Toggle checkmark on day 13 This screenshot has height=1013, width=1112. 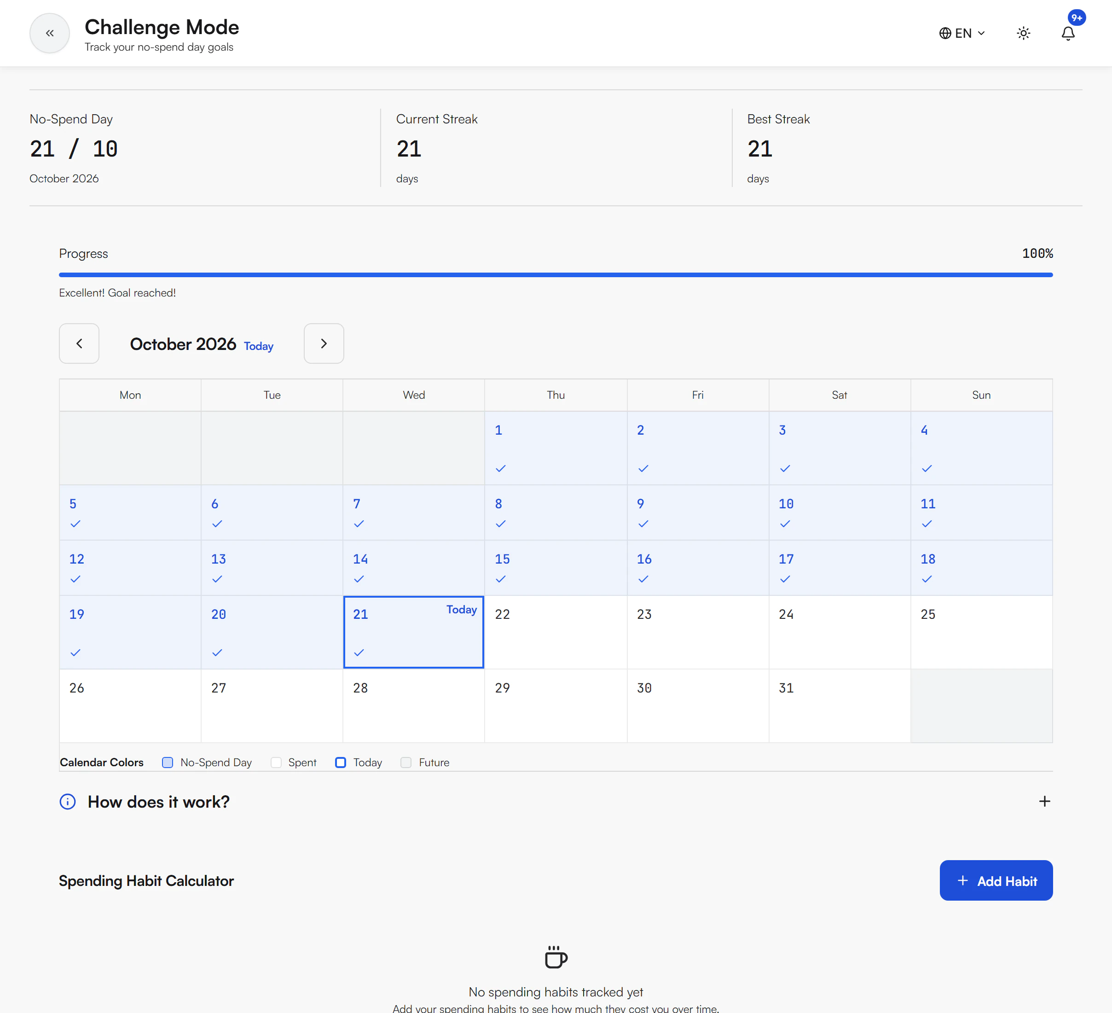point(217,579)
